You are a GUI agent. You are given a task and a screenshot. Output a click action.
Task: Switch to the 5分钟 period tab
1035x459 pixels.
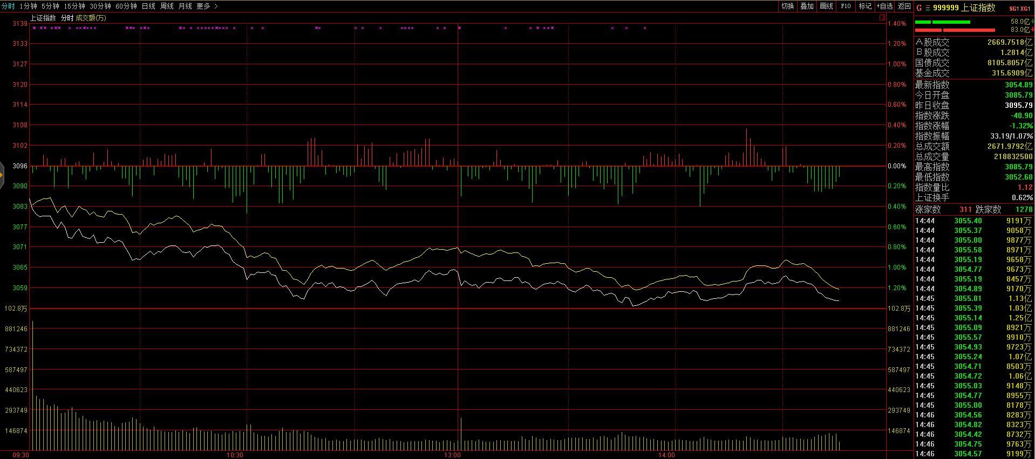point(50,6)
